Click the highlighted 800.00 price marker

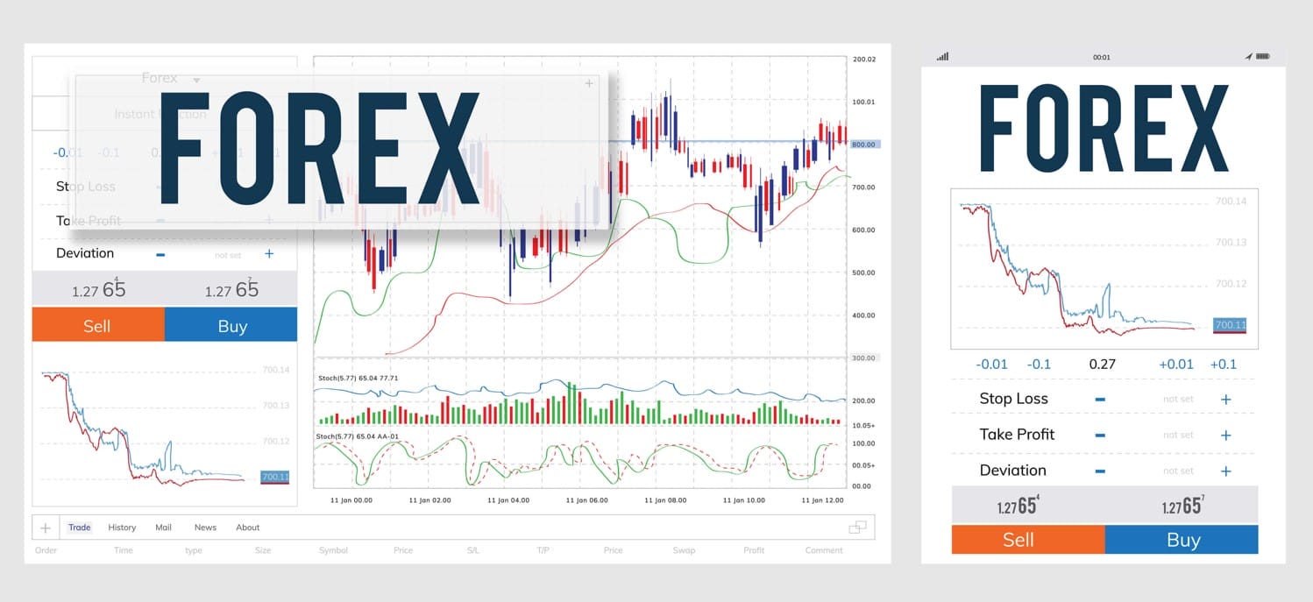[x=864, y=145]
